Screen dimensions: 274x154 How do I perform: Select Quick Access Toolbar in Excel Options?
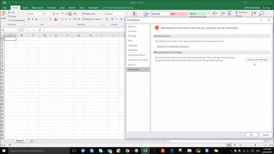[x=138, y=60]
